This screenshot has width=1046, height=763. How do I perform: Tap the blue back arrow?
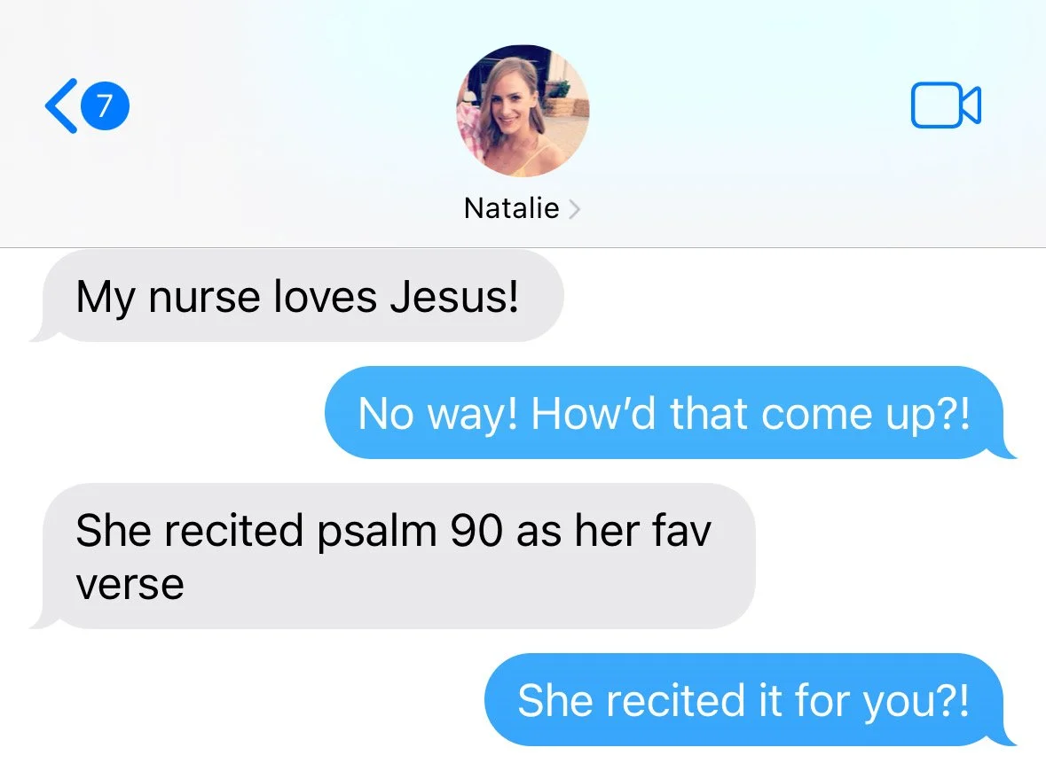(x=61, y=106)
